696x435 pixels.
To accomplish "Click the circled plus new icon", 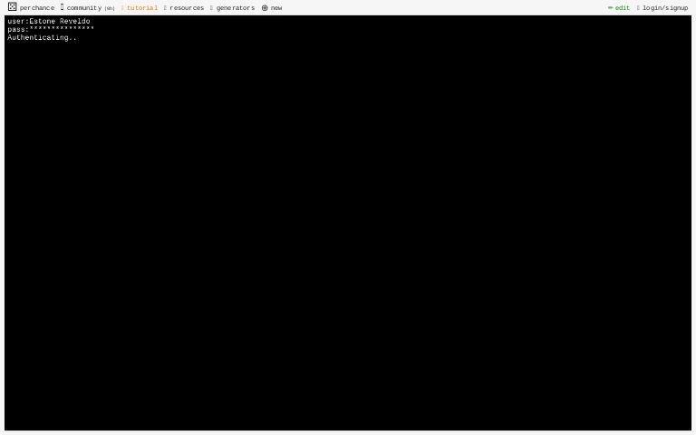I will pos(265,8).
